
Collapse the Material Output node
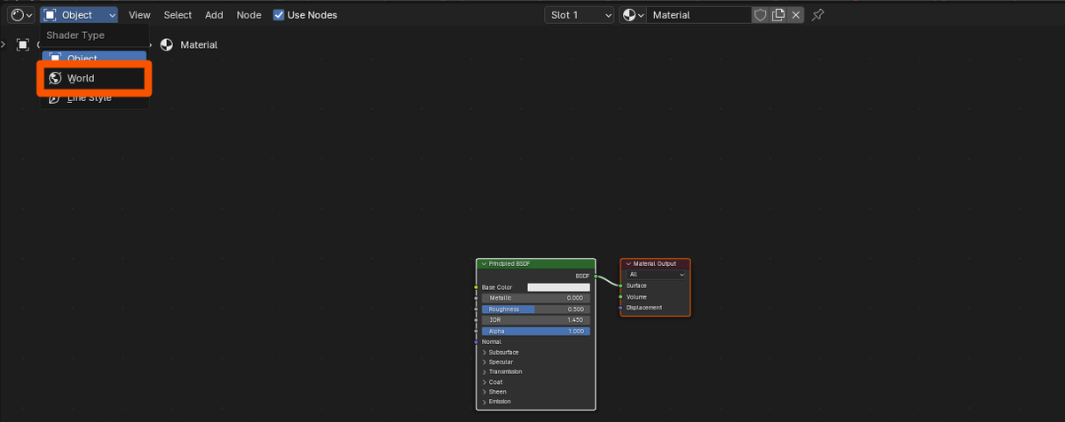pyautogui.click(x=628, y=264)
